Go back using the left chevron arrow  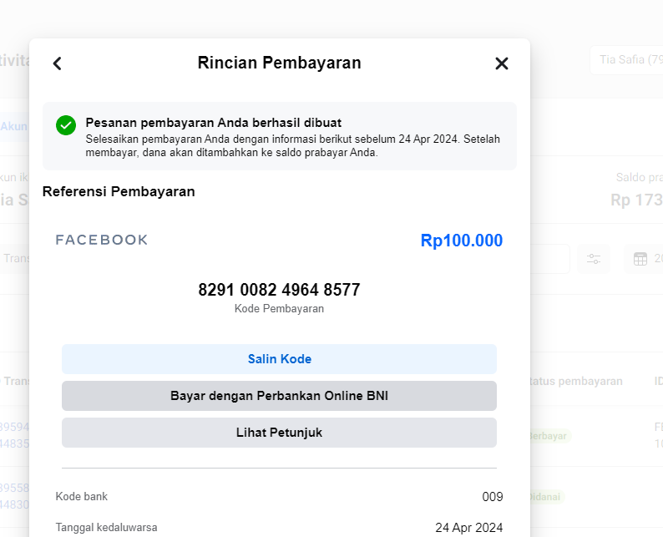(58, 63)
